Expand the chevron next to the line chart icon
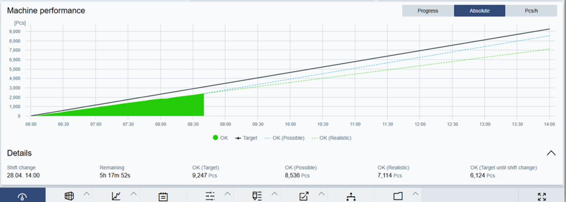 (x=134, y=194)
